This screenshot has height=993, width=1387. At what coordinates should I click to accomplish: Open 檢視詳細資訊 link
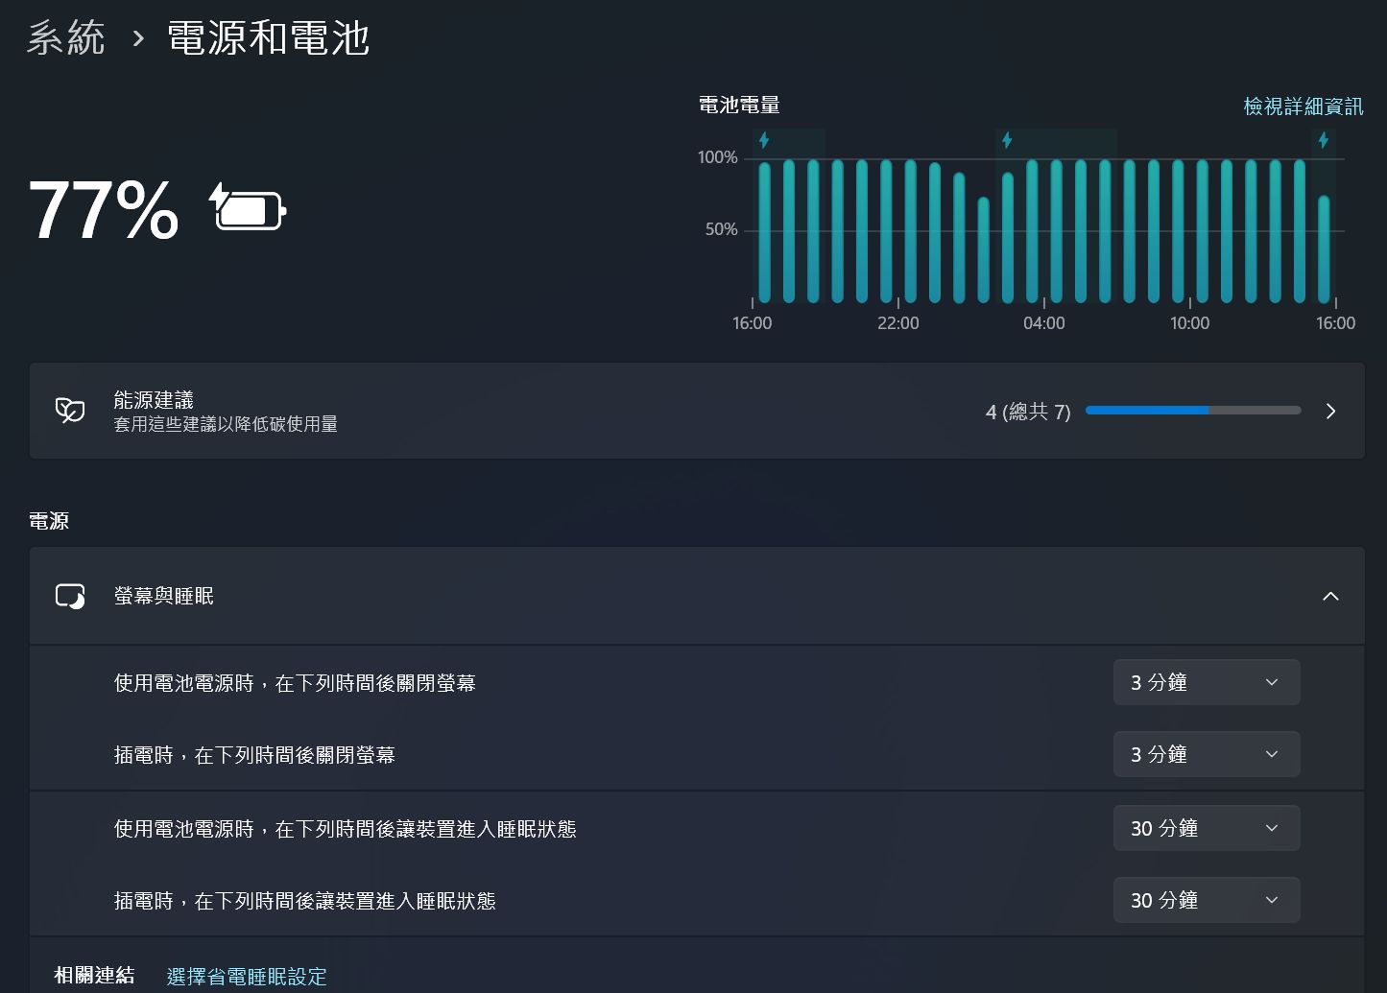pos(1303,106)
